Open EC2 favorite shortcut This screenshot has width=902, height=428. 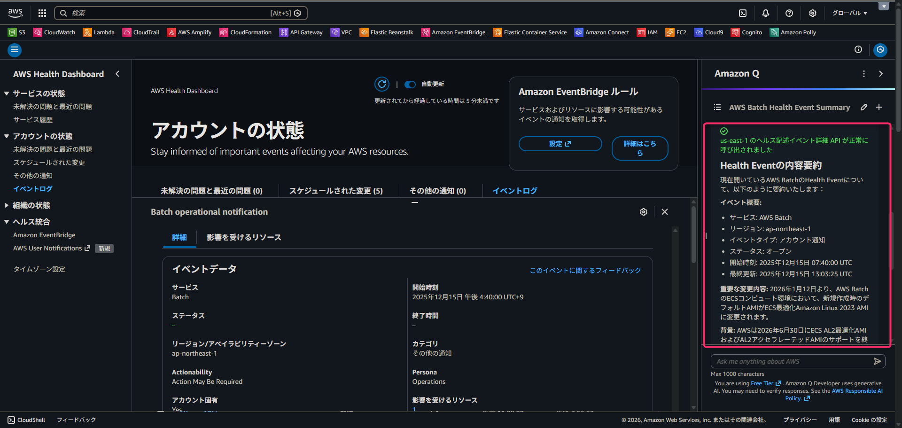click(676, 32)
